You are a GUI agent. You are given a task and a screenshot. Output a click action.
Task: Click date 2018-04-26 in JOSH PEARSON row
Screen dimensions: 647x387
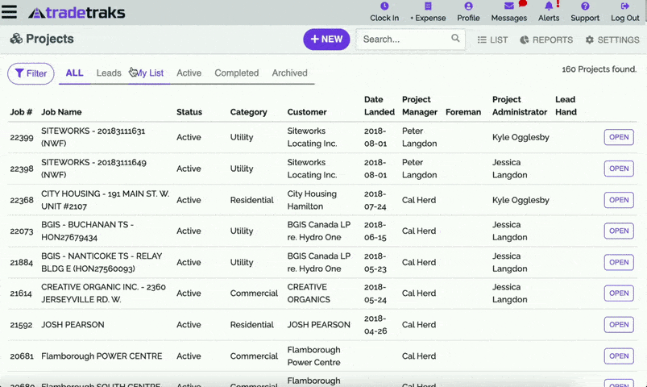(x=375, y=325)
